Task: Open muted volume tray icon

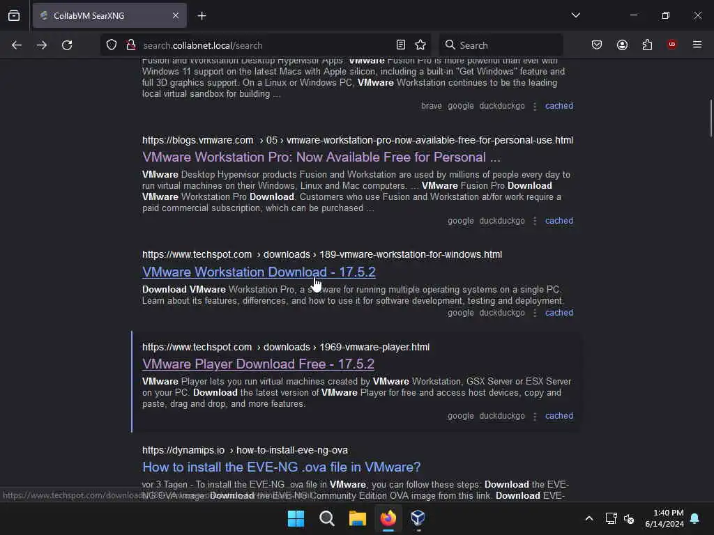Action: (x=629, y=518)
